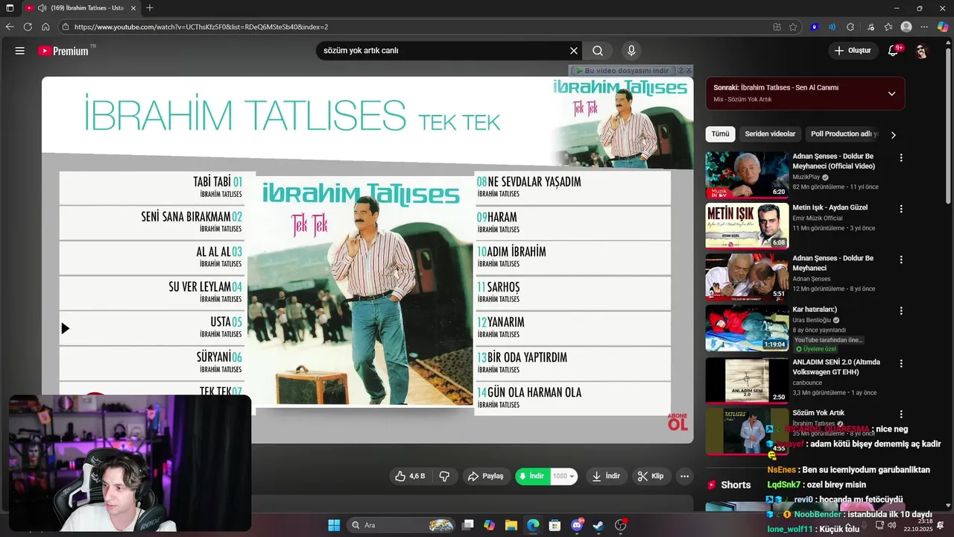954x537 pixels.
Task: Open the MuzikPlay channel link
Action: click(x=806, y=178)
